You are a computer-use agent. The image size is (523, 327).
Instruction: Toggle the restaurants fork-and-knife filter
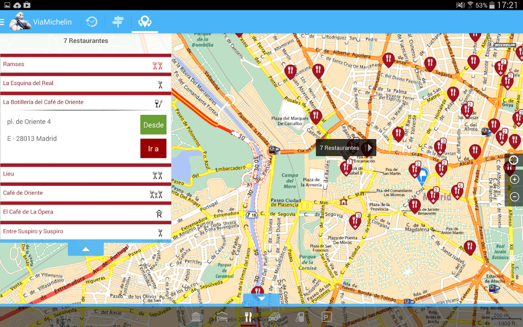tap(248, 317)
